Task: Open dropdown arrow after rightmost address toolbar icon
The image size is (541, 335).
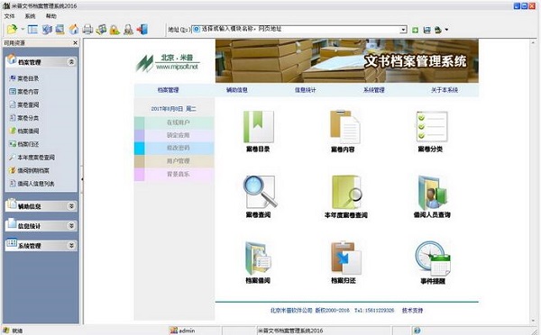Action: (x=446, y=30)
